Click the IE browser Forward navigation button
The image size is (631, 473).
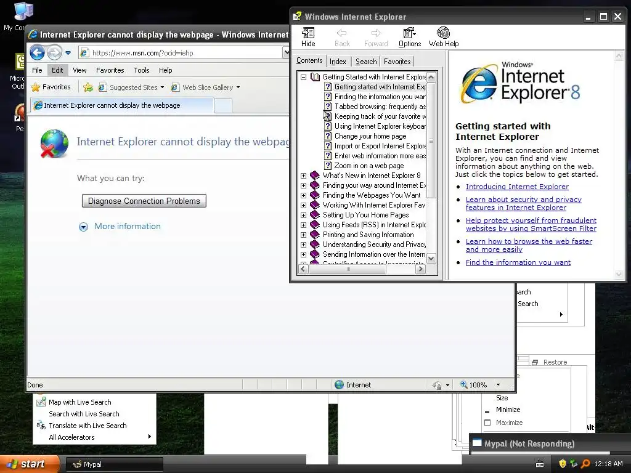point(54,53)
